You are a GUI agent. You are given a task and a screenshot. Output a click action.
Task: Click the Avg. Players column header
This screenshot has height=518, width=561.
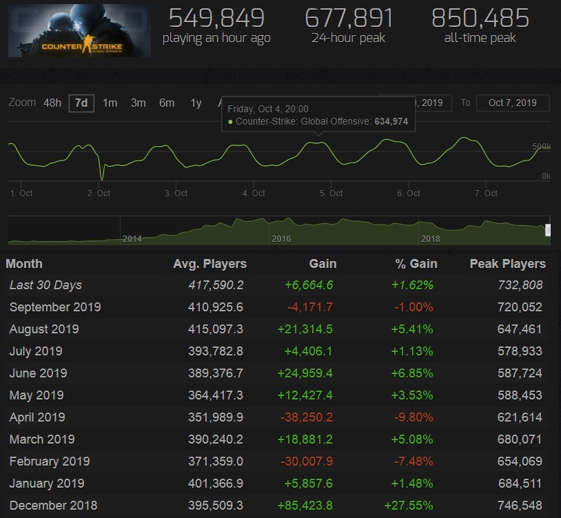click(x=210, y=264)
